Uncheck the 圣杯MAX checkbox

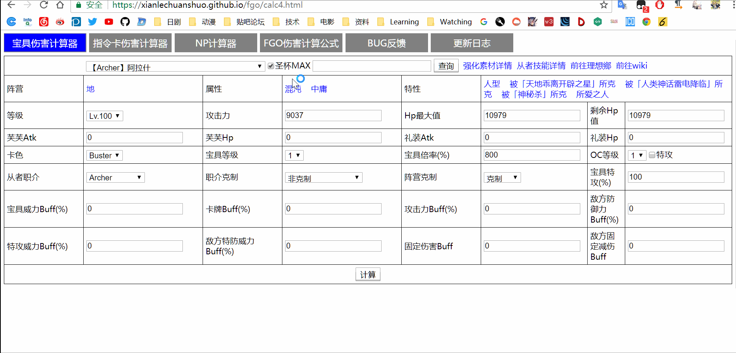pos(271,66)
